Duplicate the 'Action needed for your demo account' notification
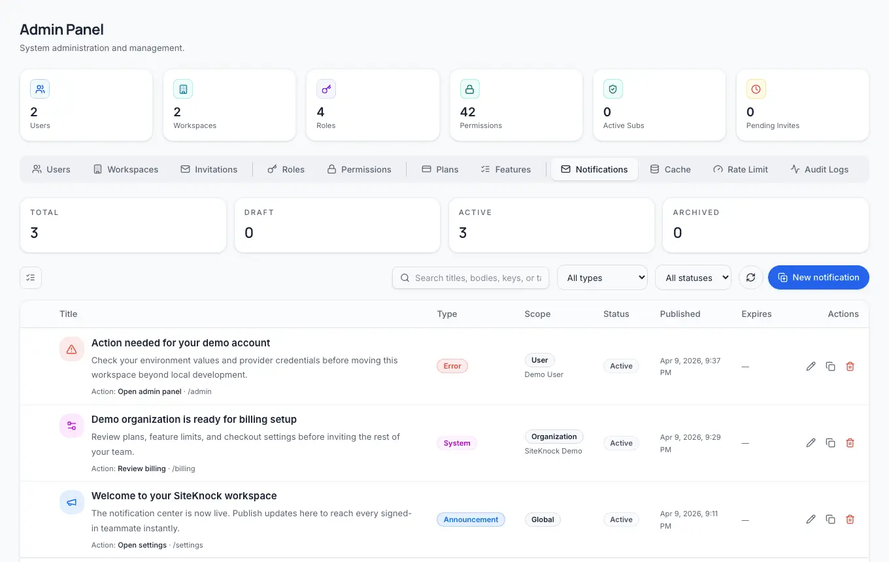This screenshot has width=889, height=562. [830, 367]
